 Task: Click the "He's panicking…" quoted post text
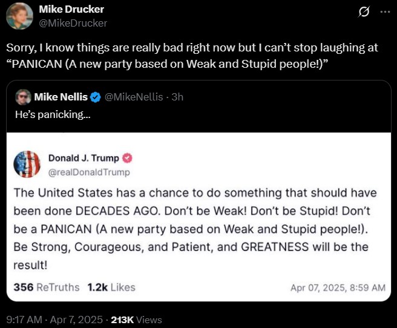(x=53, y=113)
